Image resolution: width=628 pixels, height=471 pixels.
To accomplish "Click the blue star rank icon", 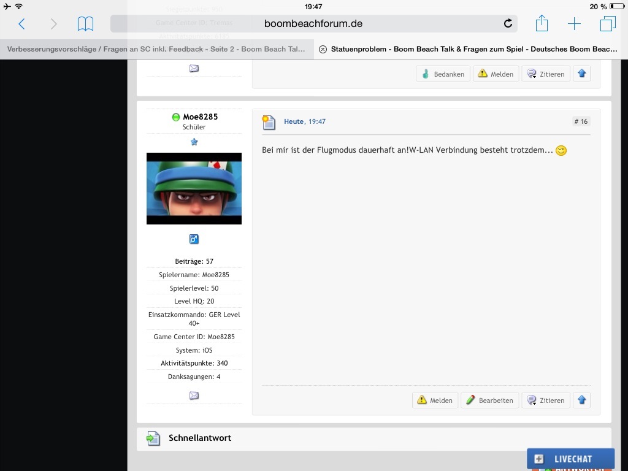I will [194, 142].
